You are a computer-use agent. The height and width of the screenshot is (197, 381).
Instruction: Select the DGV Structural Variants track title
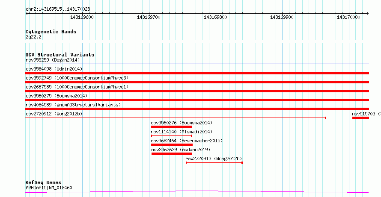click(60, 55)
